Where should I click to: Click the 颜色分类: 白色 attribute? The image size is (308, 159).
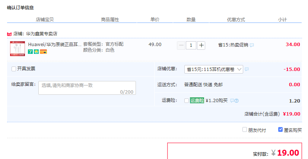(99, 50)
